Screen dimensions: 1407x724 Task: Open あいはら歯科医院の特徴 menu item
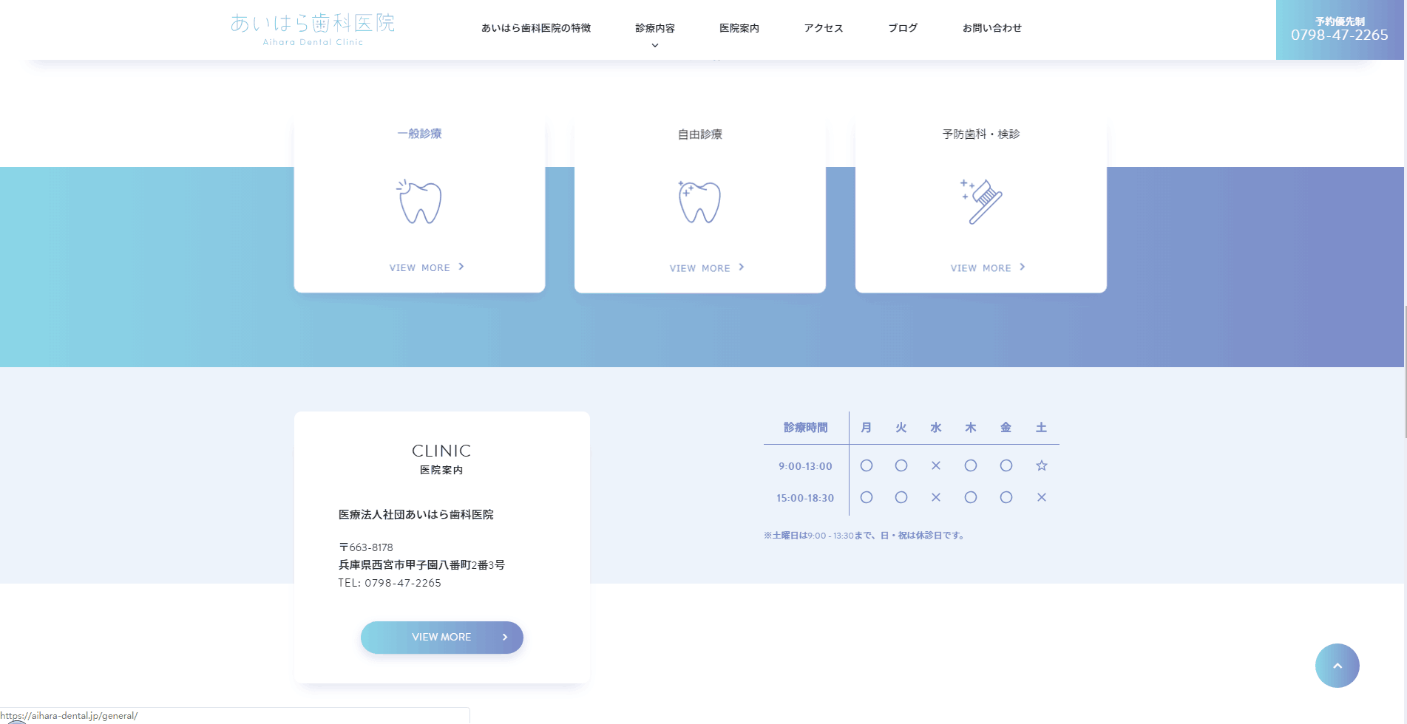point(536,28)
